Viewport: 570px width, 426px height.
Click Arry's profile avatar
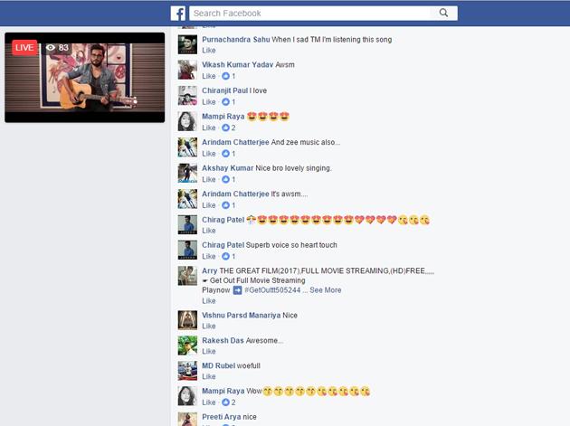pyautogui.click(x=187, y=276)
